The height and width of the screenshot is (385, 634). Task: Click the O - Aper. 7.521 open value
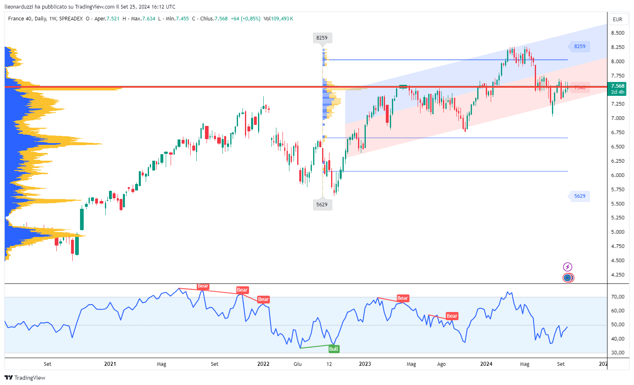102,19
